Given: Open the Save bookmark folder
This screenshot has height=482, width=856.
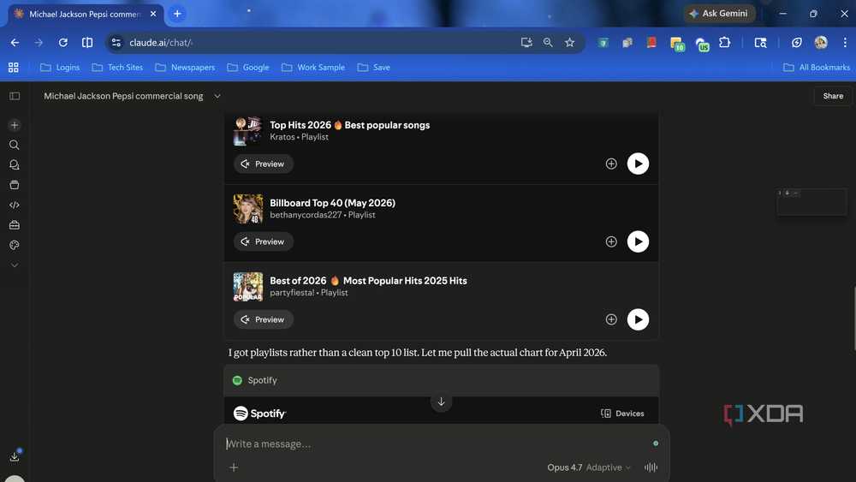Looking at the screenshot, I should point(374,67).
